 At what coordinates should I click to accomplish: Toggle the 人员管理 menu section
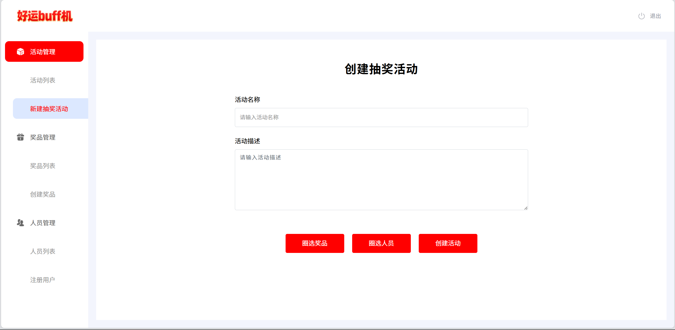pos(43,223)
